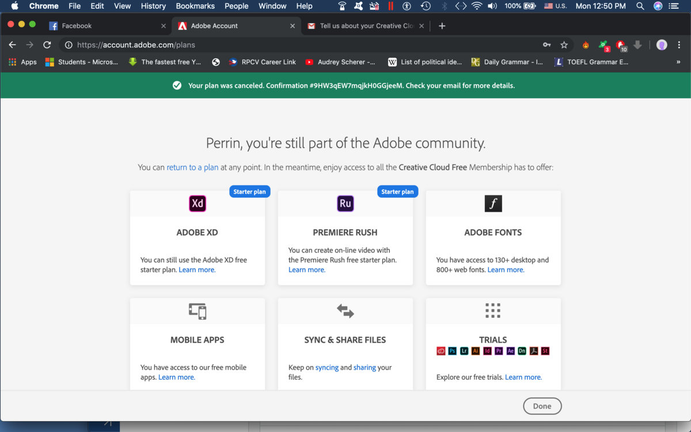This screenshot has height=432, width=691.
Task: Reload the Adobe account page
Action: tap(47, 45)
